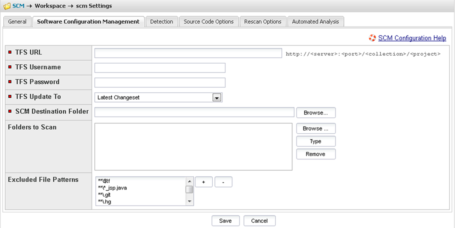
Task: Open the SCM Configuration Help link
Action: (x=412, y=38)
